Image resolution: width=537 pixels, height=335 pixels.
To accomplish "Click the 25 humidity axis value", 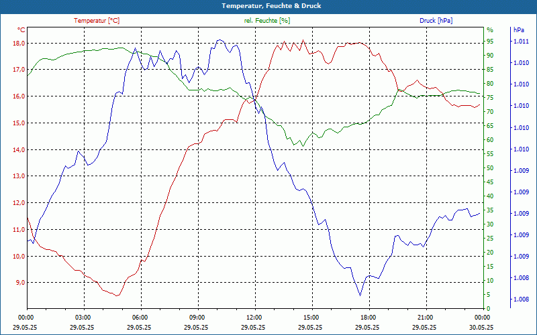I will point(490,238).
